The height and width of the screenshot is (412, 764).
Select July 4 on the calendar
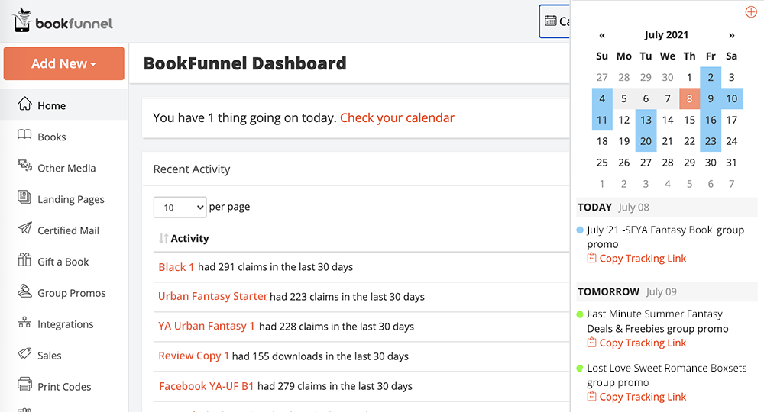click(x=602, y=98)
